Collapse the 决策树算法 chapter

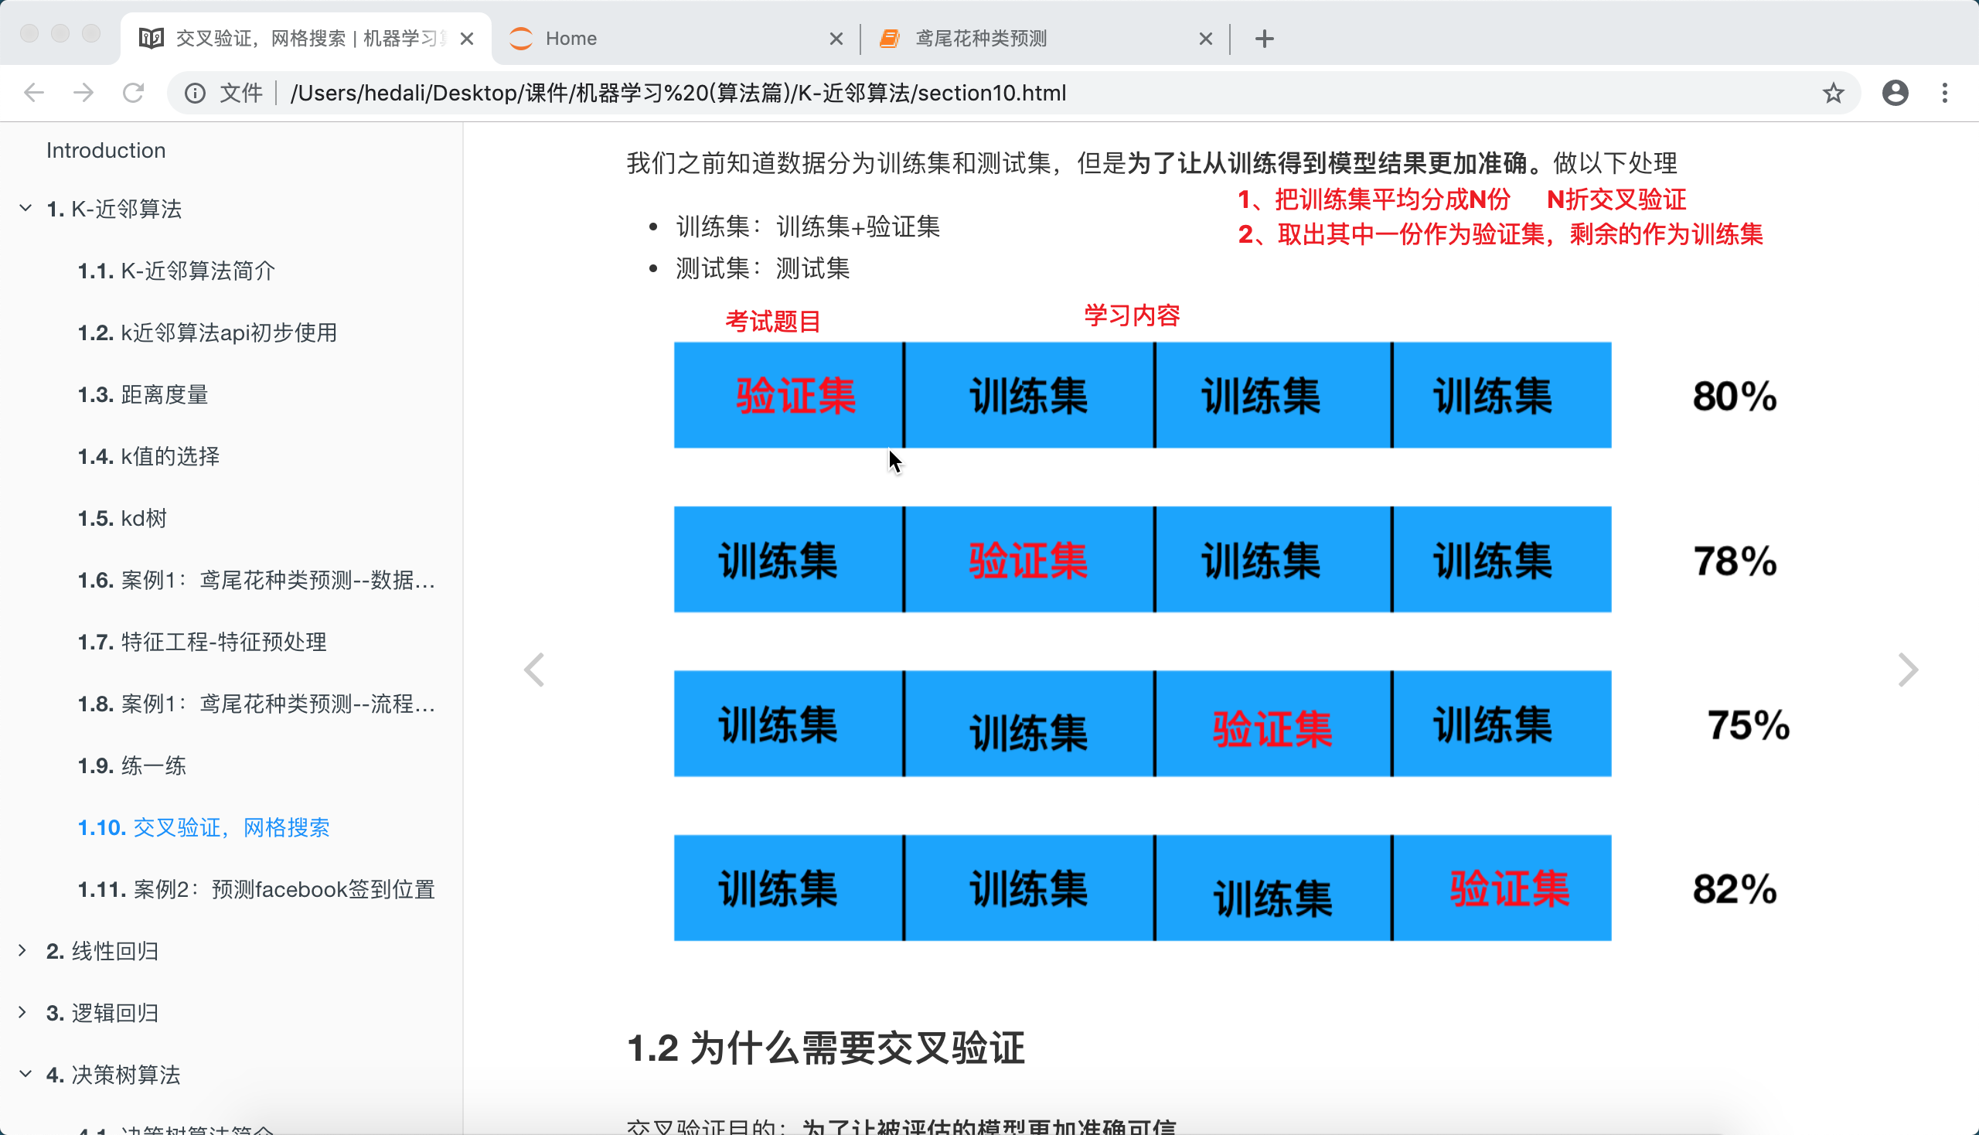click(26, 1074)
